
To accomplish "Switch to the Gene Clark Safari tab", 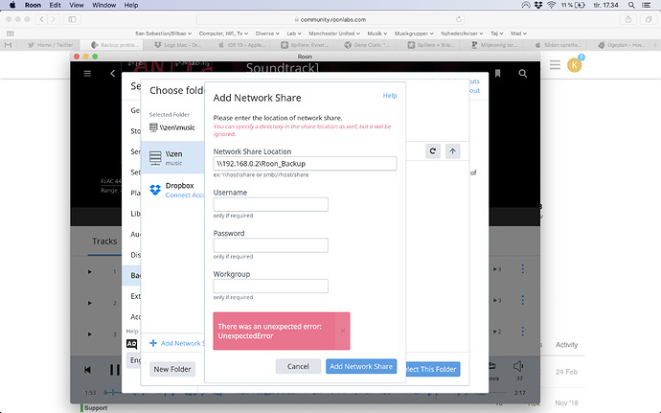I will pyautogui.click(x=367, y=45).
